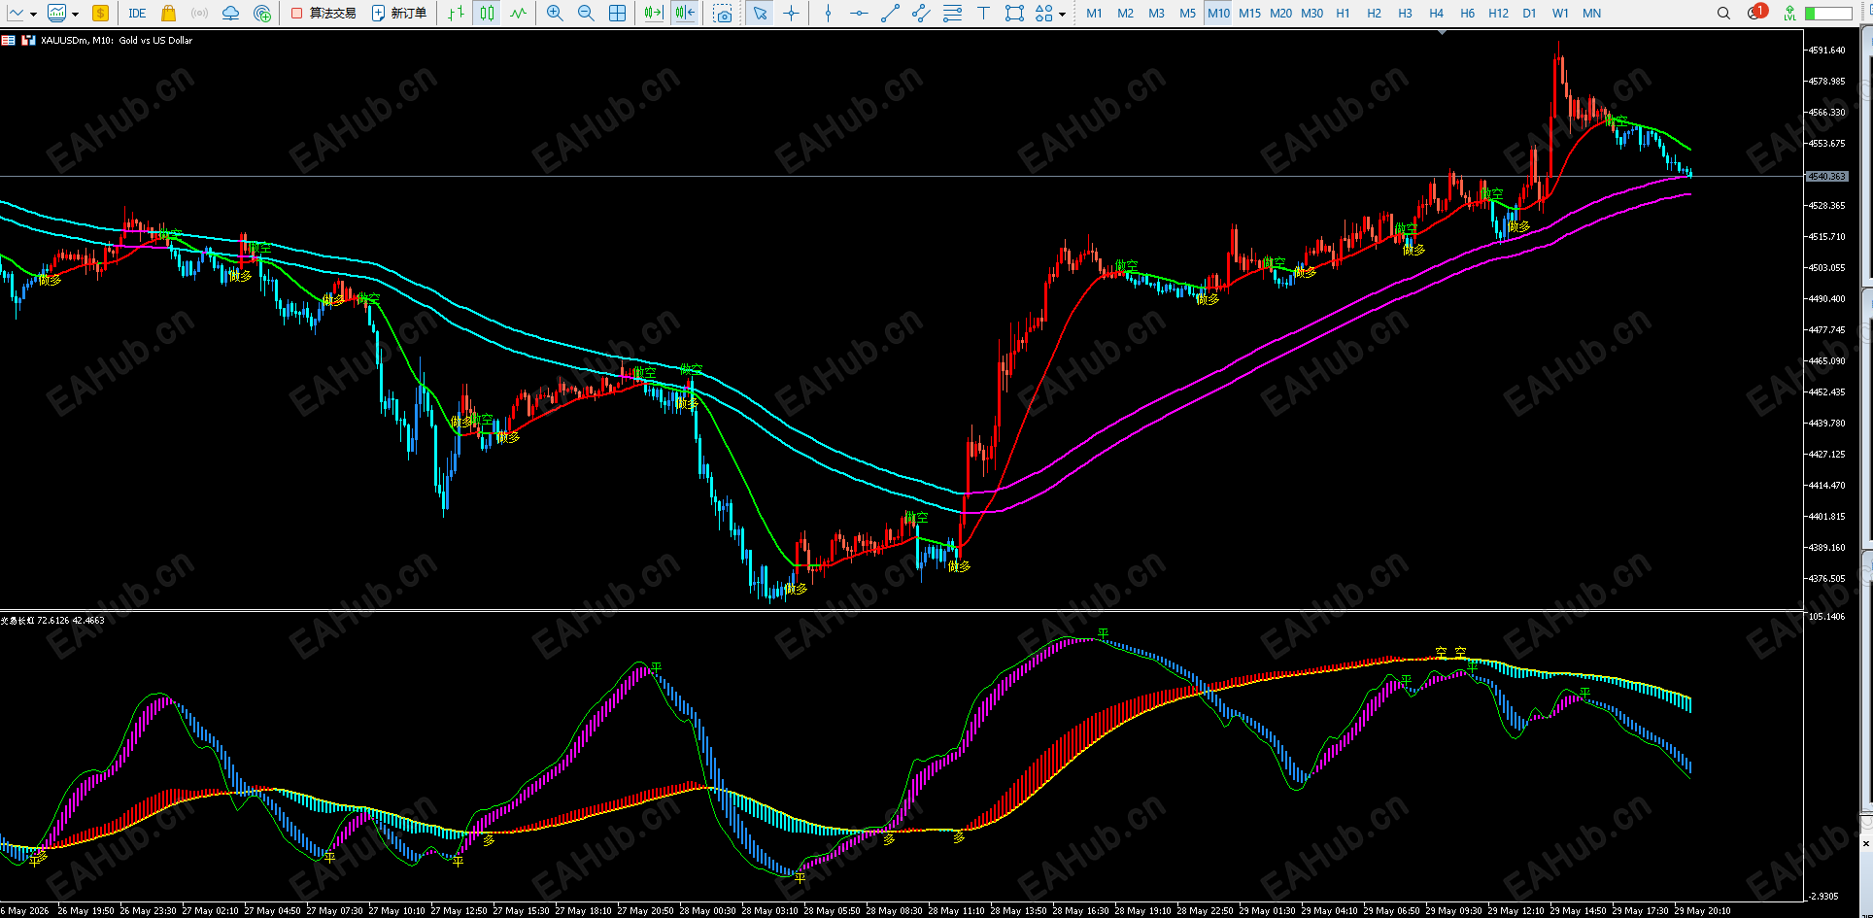The image size is (1873, 918).
Task: Switch to M5 timeframe
Action: click(x=1187, y=14)
